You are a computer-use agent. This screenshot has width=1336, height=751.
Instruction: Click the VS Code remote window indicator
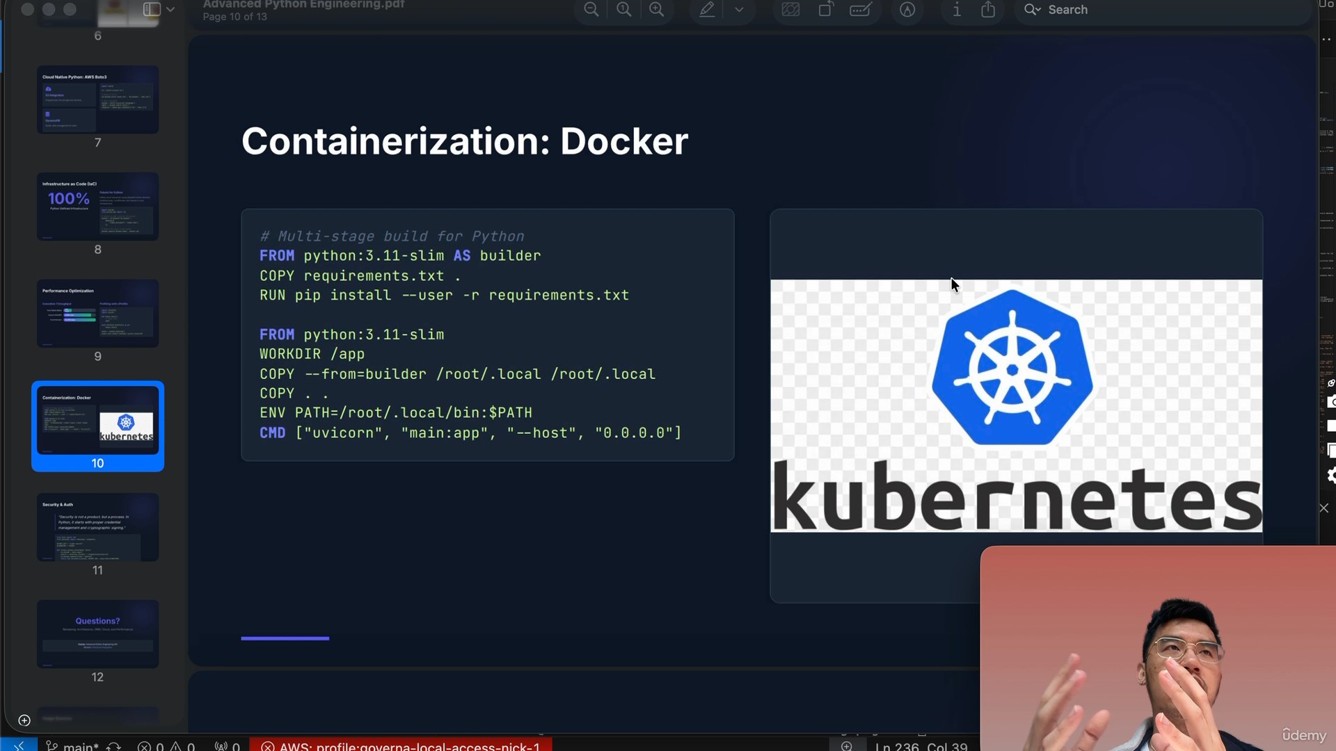tap(19, 745)
